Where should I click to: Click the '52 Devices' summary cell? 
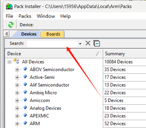(125, 124)
